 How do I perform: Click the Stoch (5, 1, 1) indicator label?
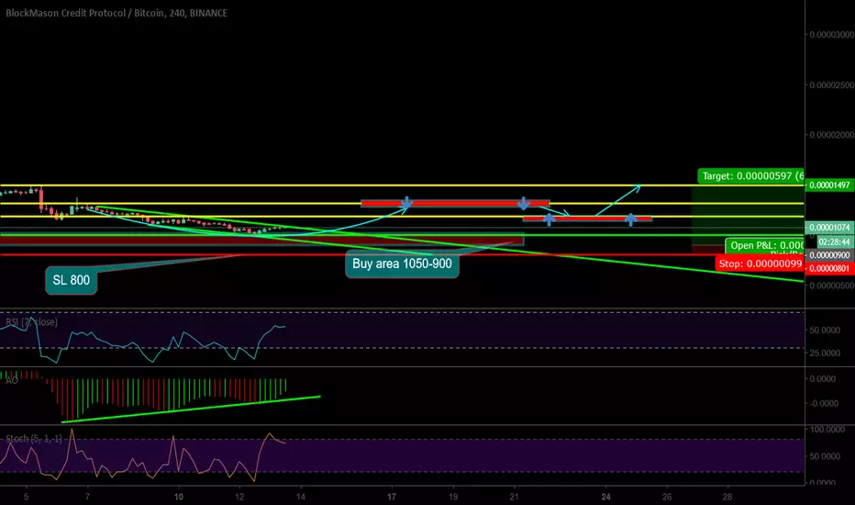[34, 438]
